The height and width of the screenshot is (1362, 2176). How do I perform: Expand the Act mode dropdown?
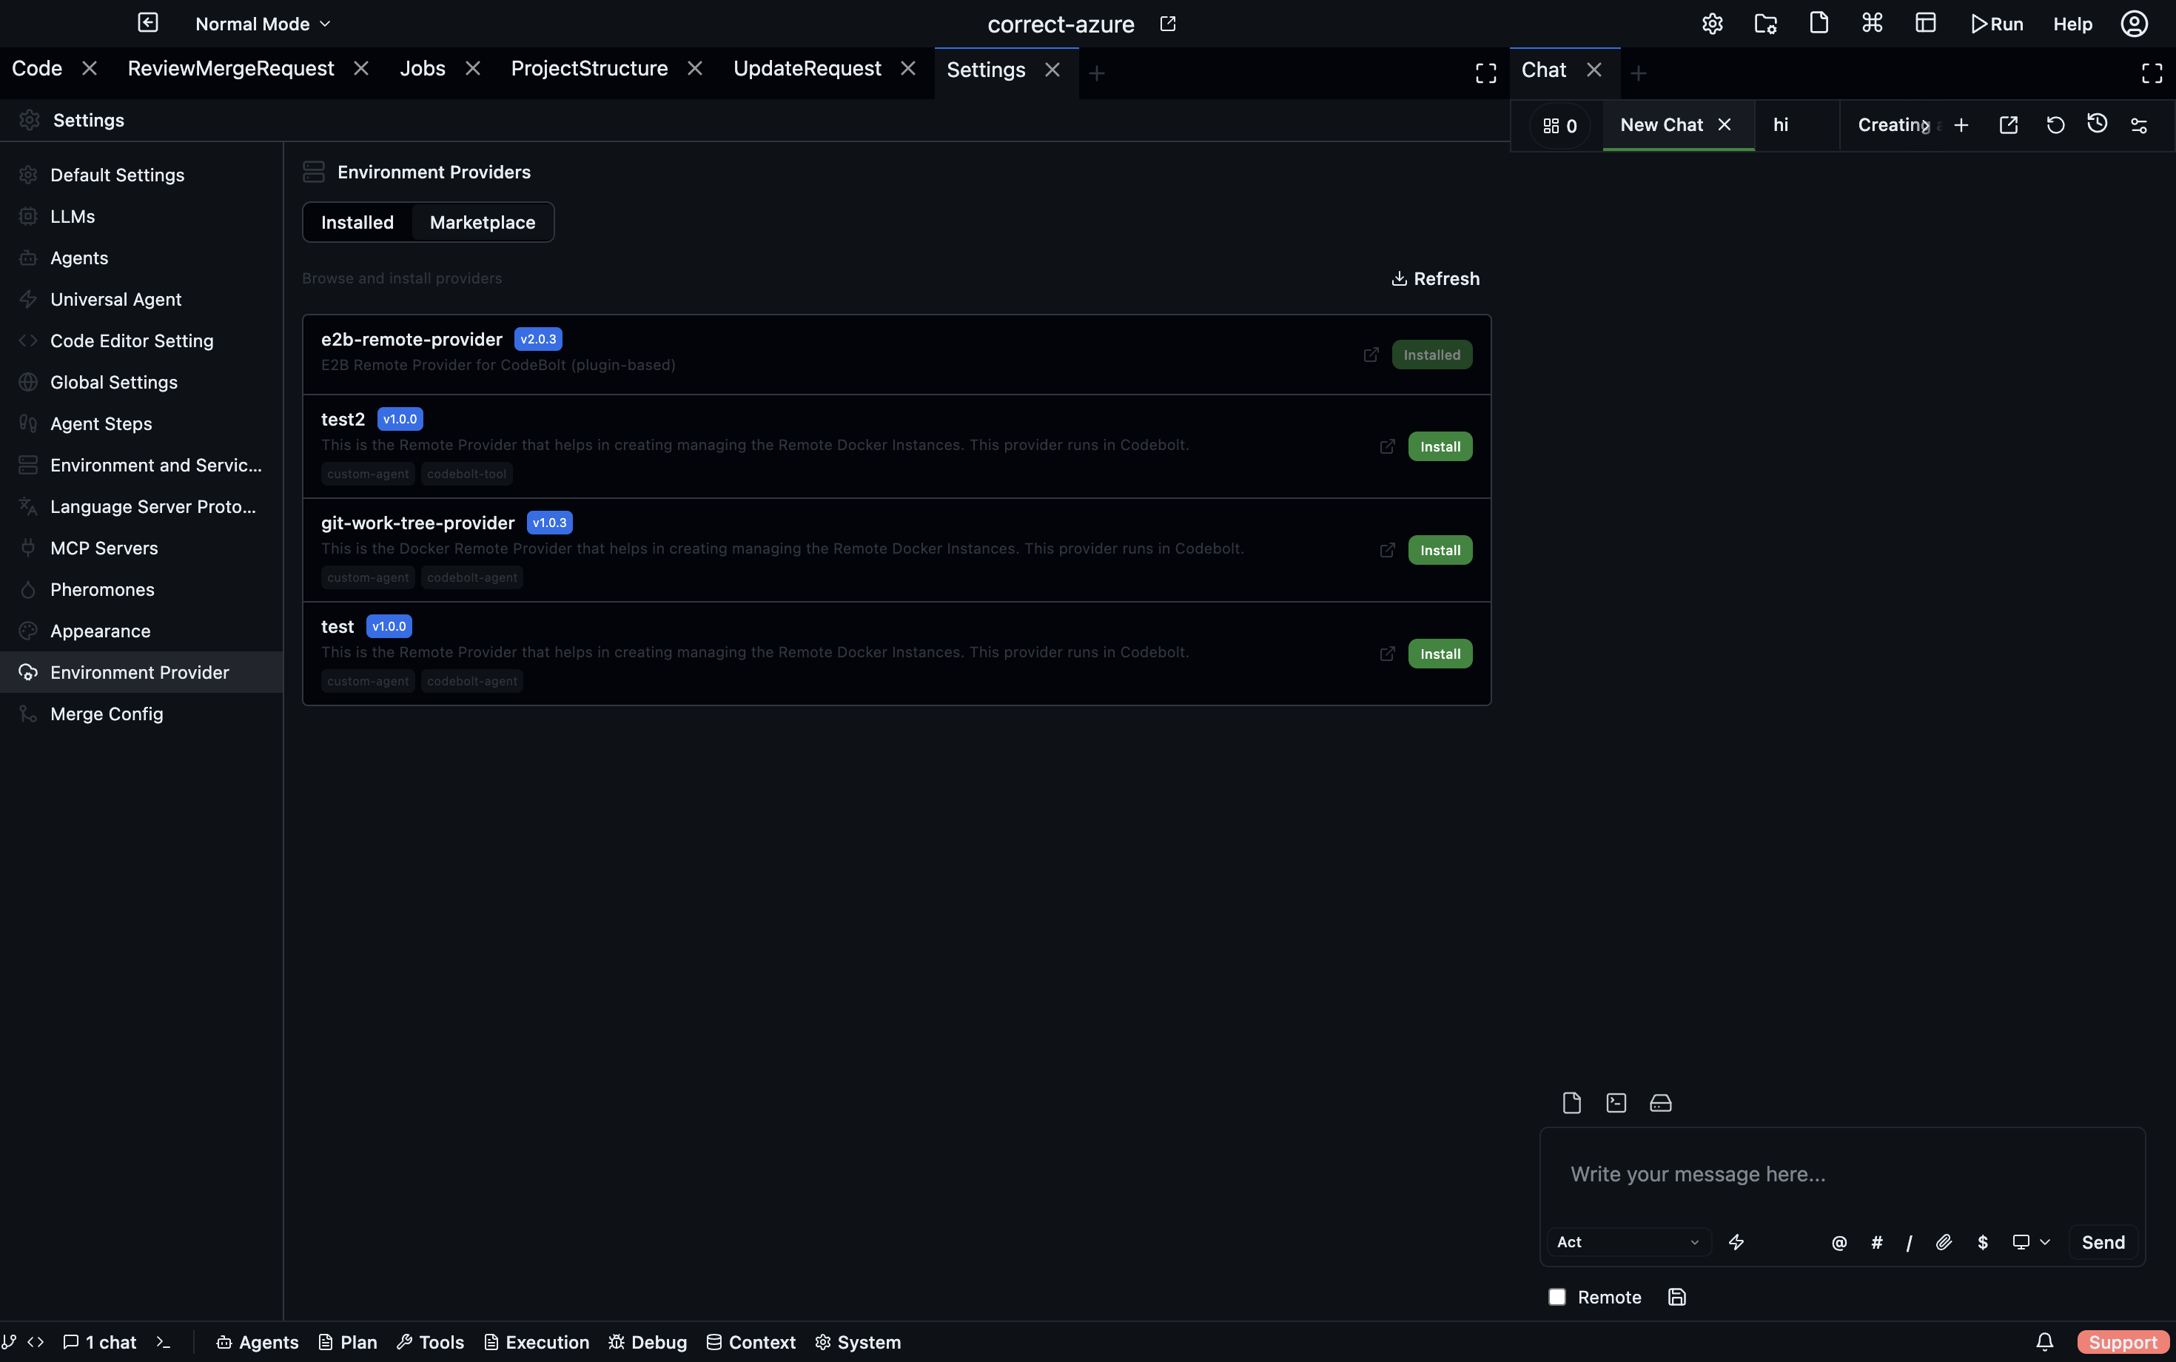click(x=1628, y=1242)
